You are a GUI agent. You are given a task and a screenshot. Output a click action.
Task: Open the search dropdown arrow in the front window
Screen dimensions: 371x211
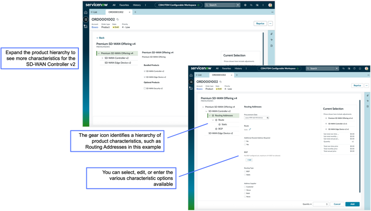[x=337, y=68]
